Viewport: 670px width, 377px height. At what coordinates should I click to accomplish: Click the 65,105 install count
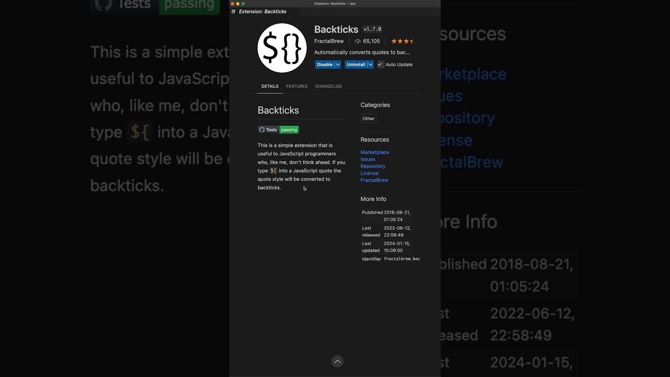pos(372,41)
